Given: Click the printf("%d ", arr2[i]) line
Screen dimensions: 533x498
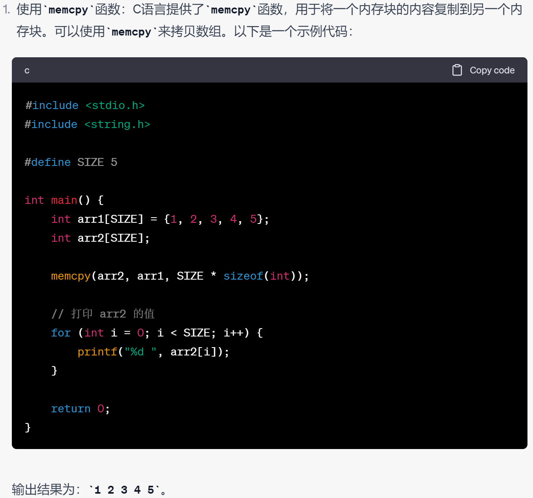Looking at the screenshot, I should coord(154,352).
